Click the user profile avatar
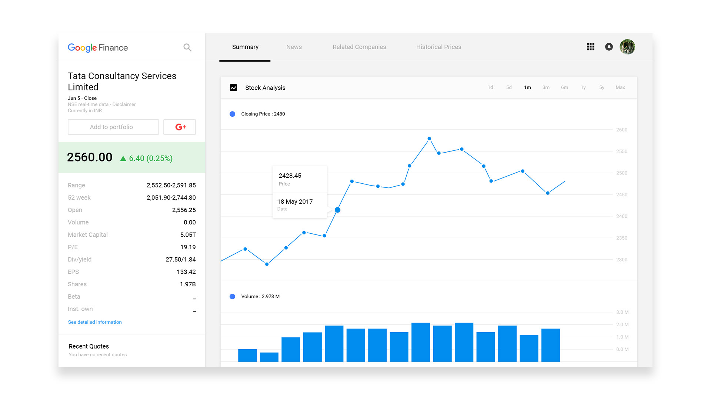This screenshot has height=400, width=711. pos(627,47)
